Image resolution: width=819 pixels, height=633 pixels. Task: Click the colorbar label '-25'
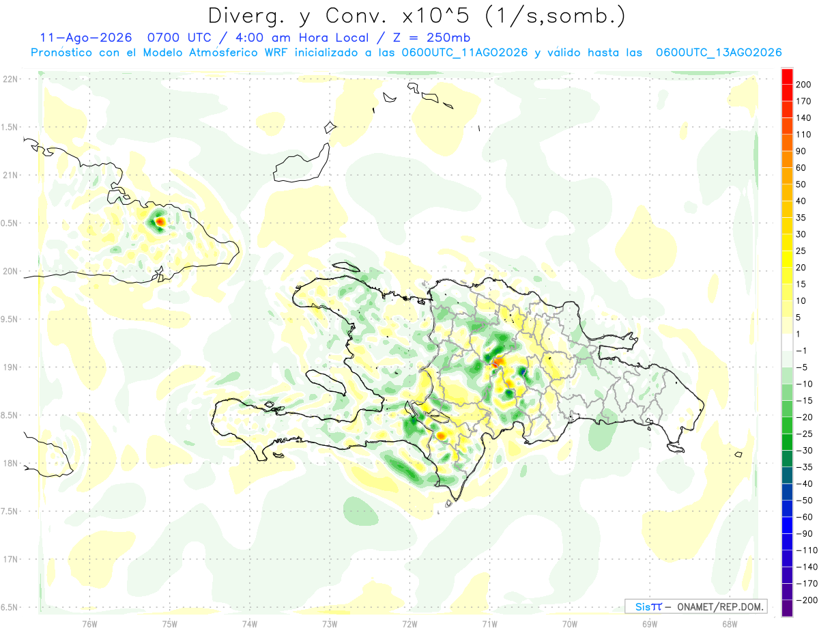click(806, 434)
